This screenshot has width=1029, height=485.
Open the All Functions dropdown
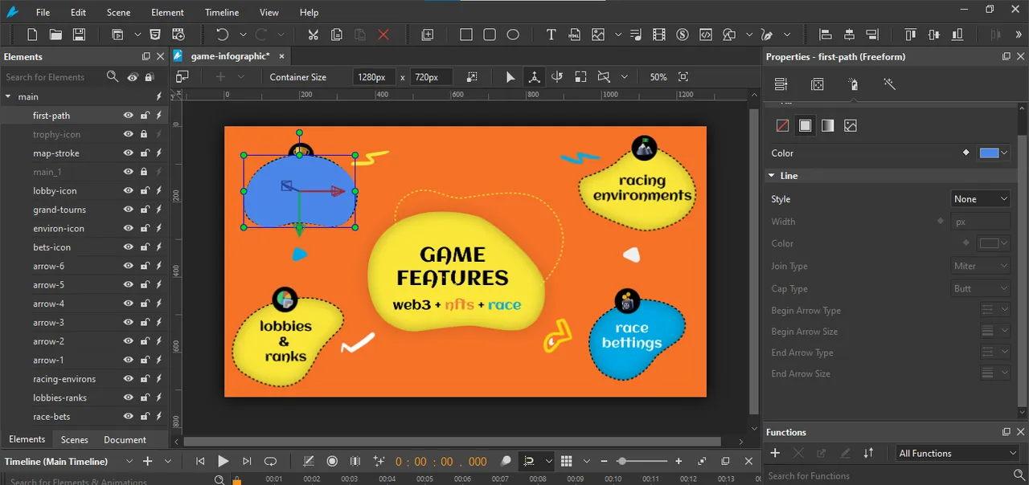point(957,453)
